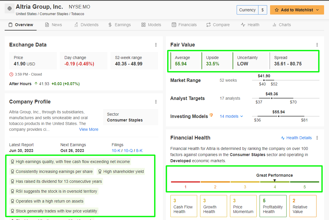329x220 pixels.
Task: Click the Great Performance health score bar
Action: point(245,182)
